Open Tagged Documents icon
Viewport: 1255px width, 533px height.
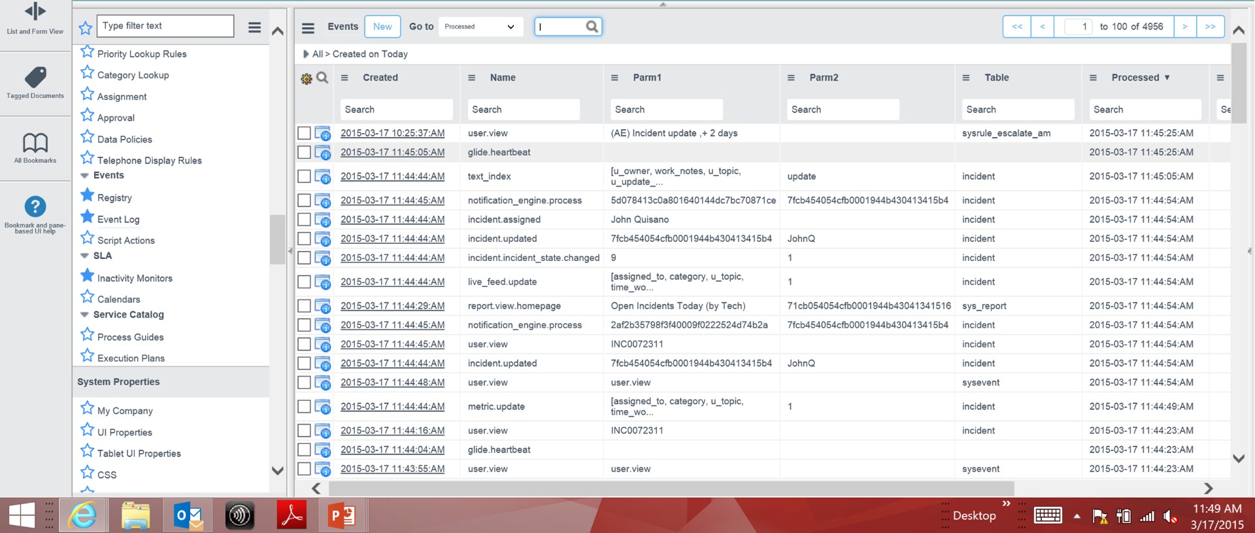click(x=35, y=77)
